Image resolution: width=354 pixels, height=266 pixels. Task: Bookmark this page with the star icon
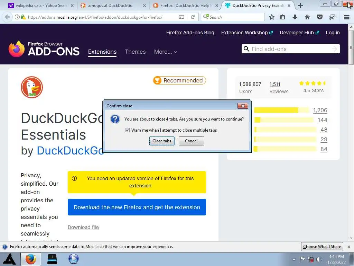pyautogui.click(x=272, y=17)
